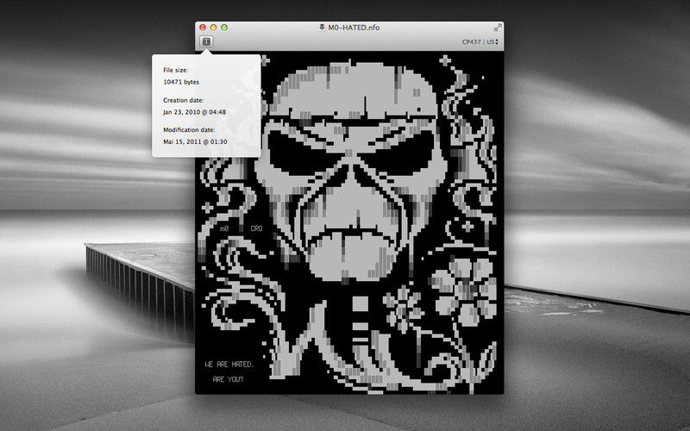This screenshot has width=690, height=431.
Task: Click the "Modification date:" label
Action: pyautogui.click(x=189, y=130)
